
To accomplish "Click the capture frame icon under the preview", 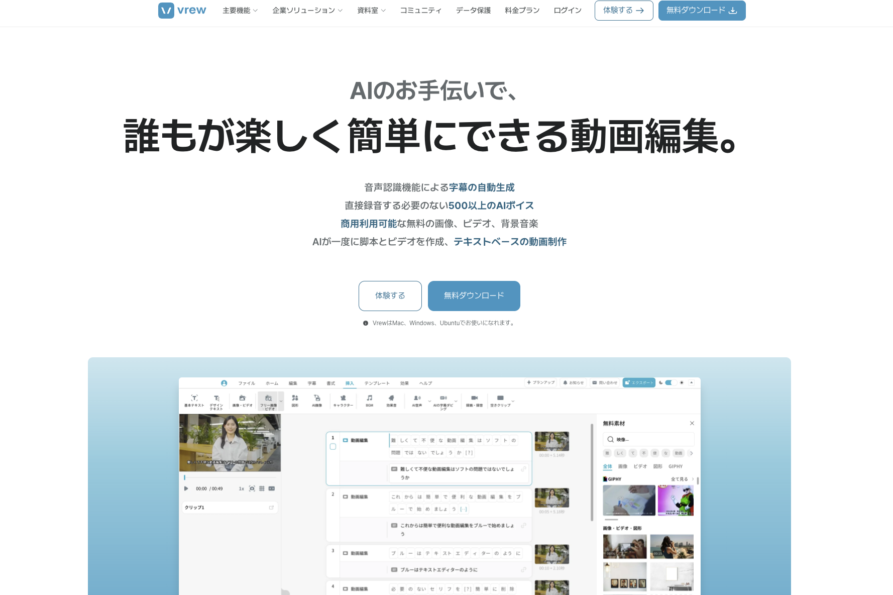I will click(252, 488).
